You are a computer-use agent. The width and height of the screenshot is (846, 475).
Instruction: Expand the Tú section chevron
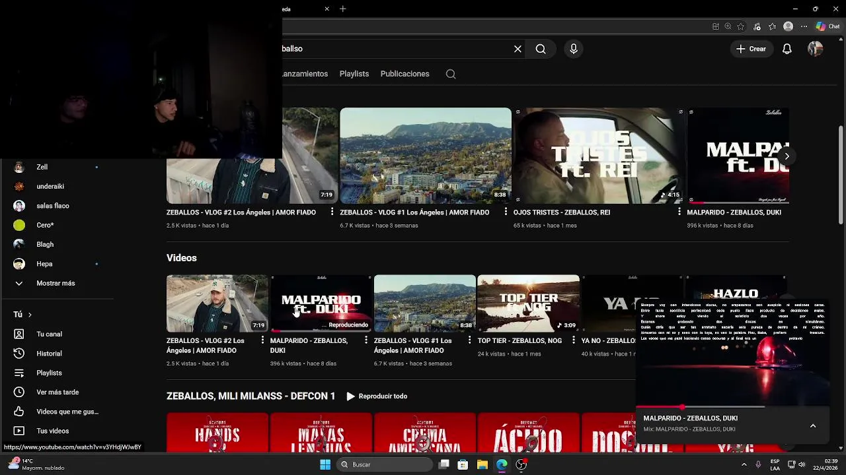click(x=30, y=315)
